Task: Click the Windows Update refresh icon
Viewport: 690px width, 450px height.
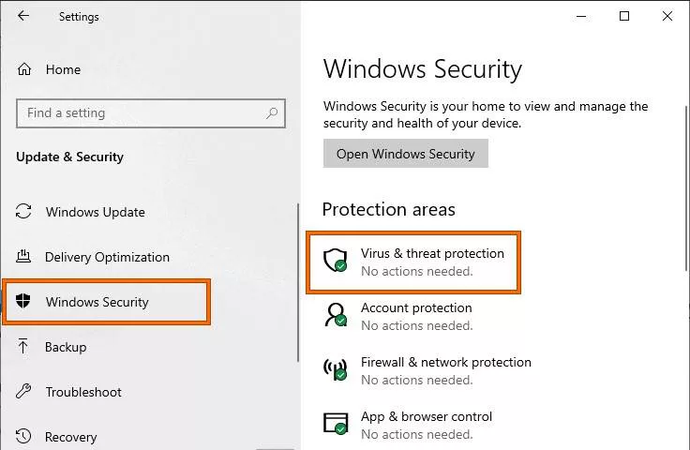Action: point(24,212)
